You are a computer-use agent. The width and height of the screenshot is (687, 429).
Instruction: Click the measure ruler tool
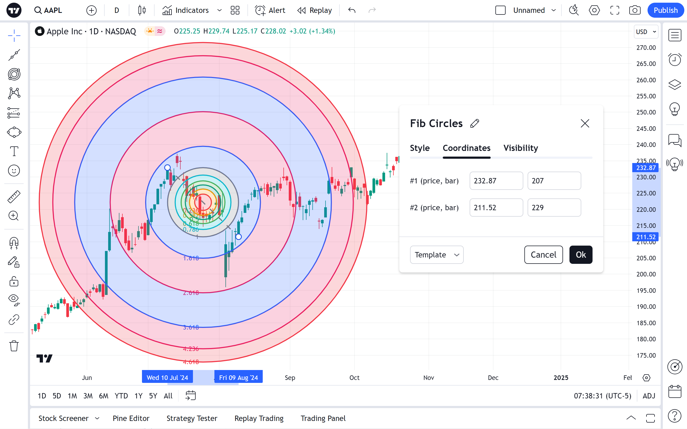coord(14,197)
